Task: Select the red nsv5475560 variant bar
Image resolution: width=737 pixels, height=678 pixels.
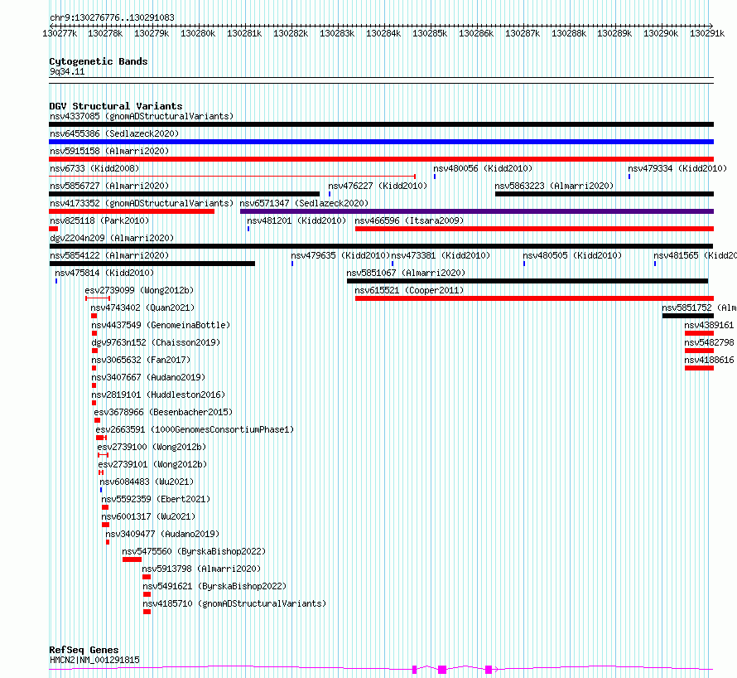Action: (x=132, y=559)
